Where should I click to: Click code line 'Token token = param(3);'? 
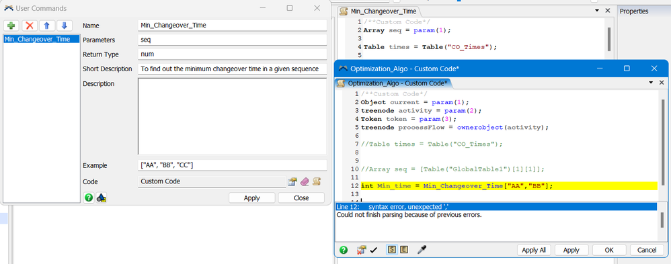(x=409, y=119)
